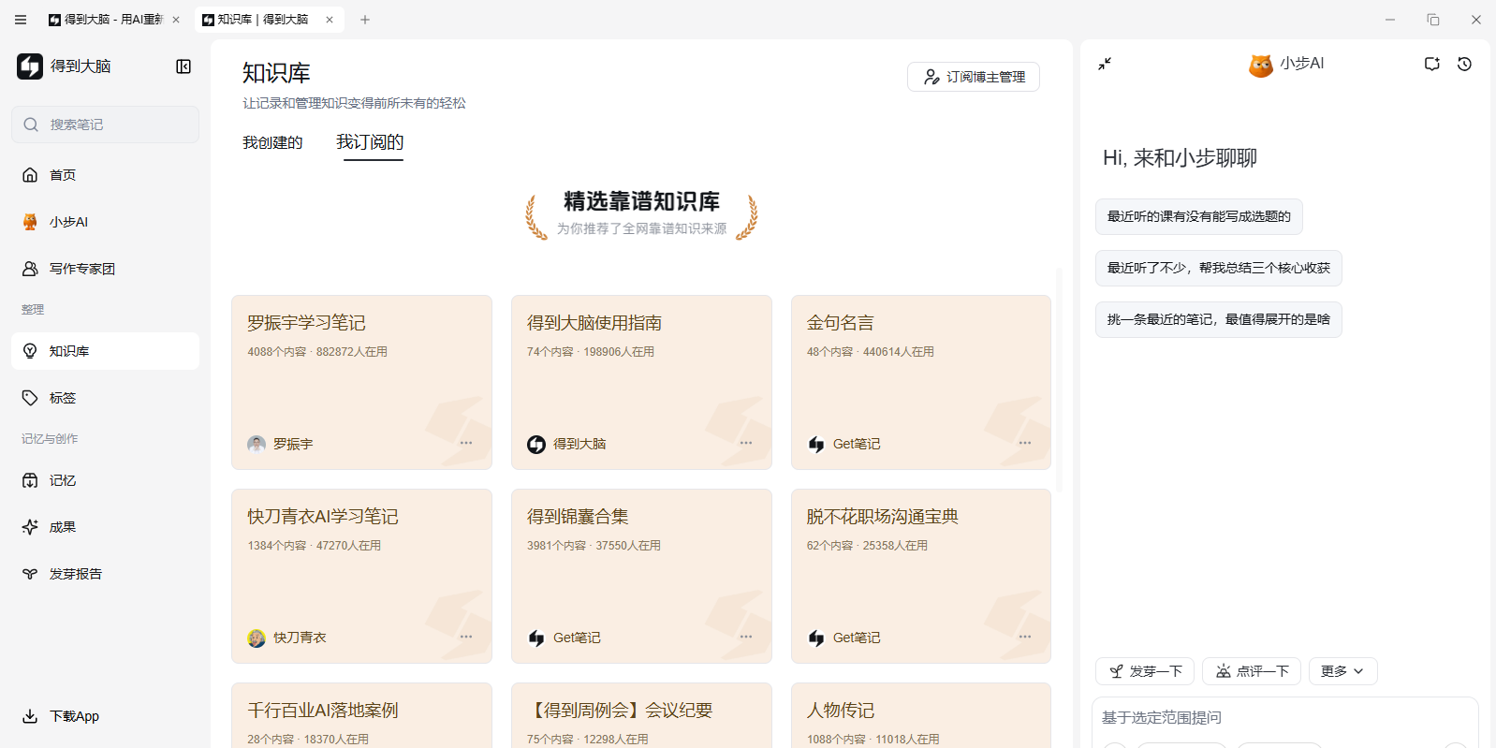Choose suggestion 最近听的课有没有能写成选题的
This screenshot has width=1496, height=748.
(x=1199, y=216)
